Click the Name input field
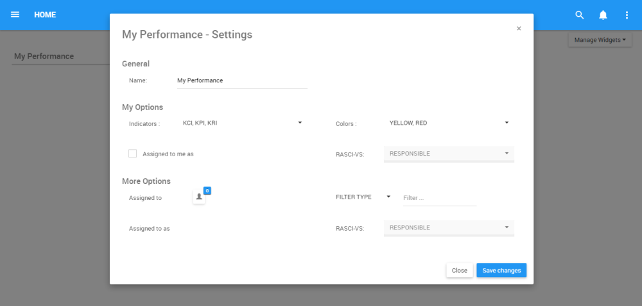Viewport: 642px width, 306px height. (241, 81)
